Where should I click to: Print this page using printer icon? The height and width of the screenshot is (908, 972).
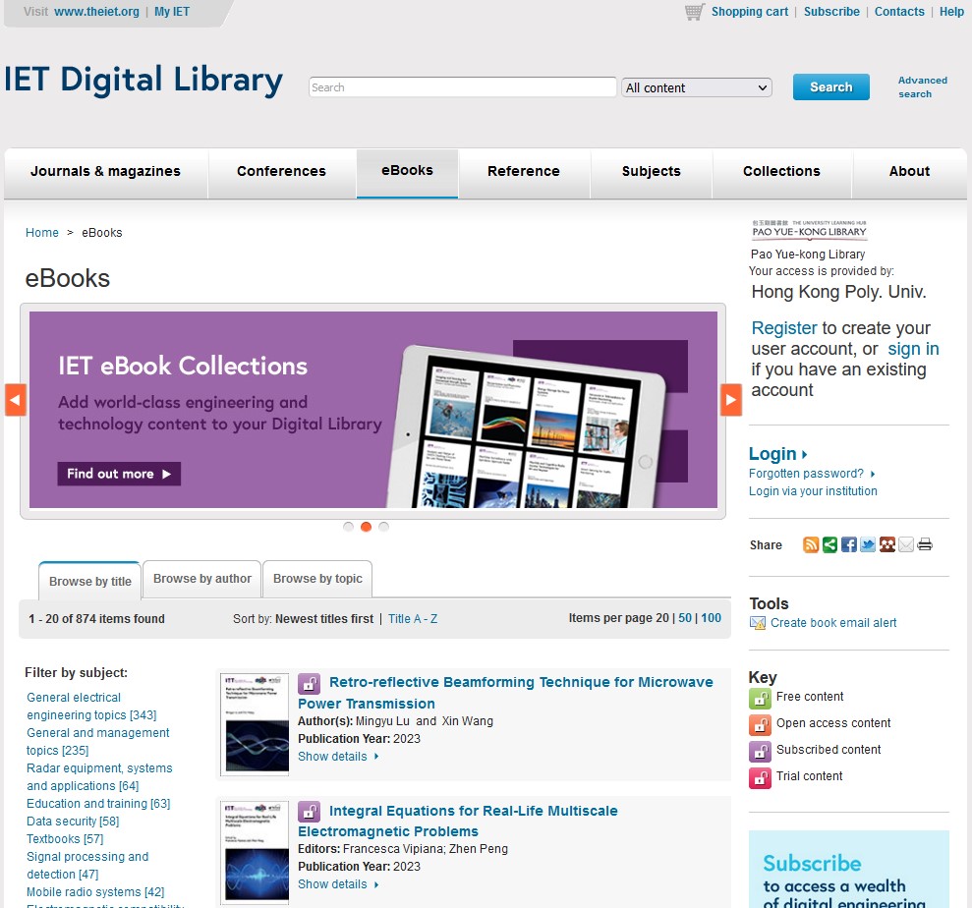click(925, 544)
